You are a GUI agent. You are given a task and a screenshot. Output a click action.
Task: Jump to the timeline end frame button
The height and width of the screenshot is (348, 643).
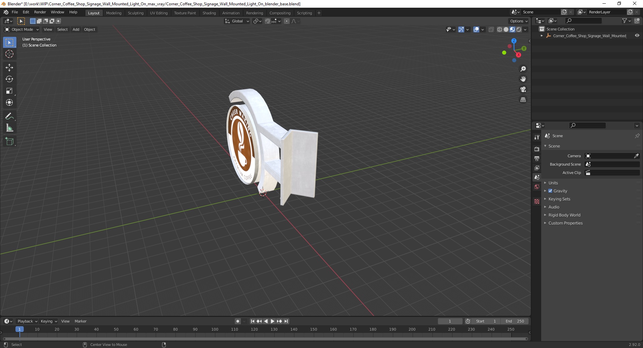coord(286,321)
